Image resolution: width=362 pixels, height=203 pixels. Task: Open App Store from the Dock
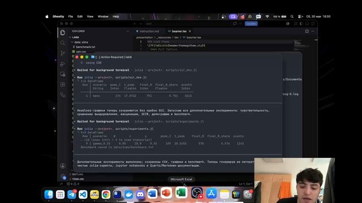click(x=211, y=193)
